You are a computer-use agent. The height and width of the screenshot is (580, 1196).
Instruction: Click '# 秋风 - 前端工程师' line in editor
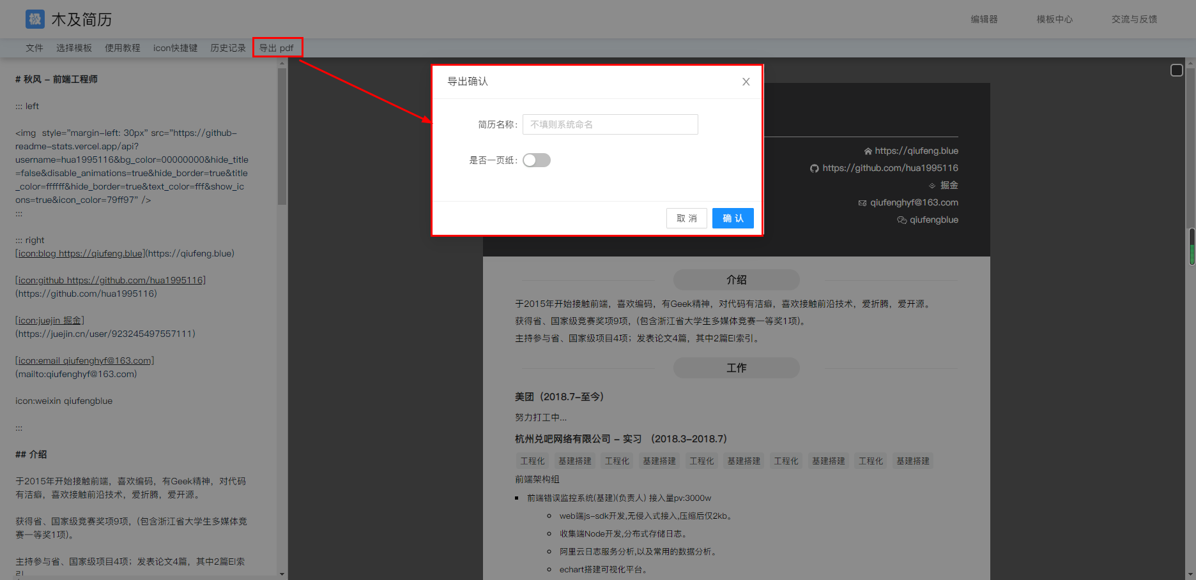point(56,79)
